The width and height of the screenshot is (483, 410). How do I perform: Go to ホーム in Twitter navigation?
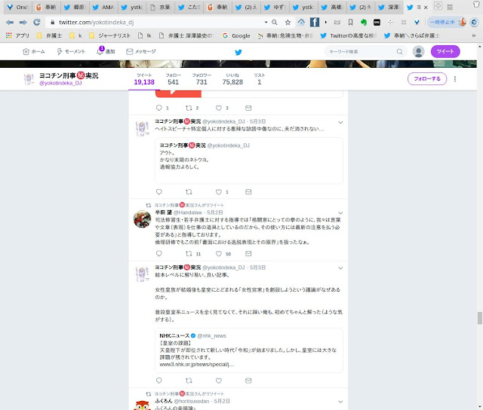[34, 52]
